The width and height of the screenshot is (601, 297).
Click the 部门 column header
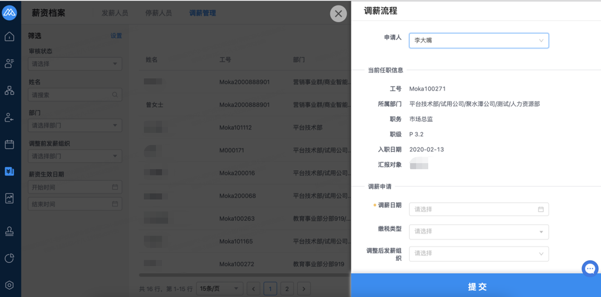point(299,60)
